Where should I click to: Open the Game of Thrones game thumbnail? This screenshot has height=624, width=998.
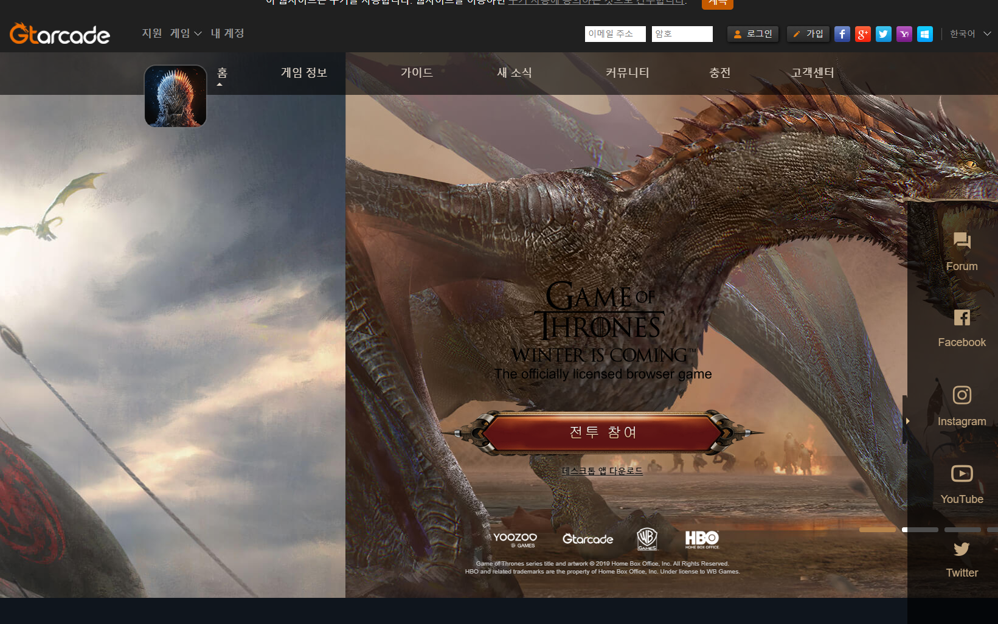tap(176, 96)
